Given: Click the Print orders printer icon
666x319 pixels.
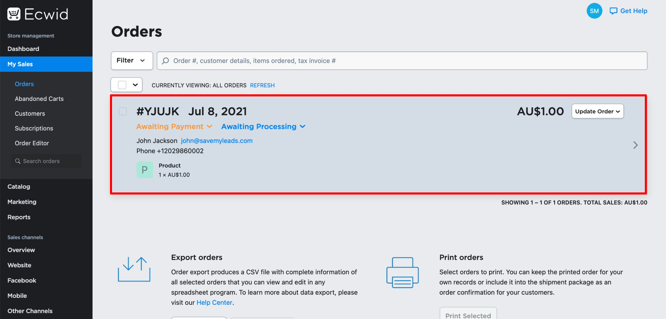Looking at the screenshot, I should pyautogui.click(x=402, y=273).
